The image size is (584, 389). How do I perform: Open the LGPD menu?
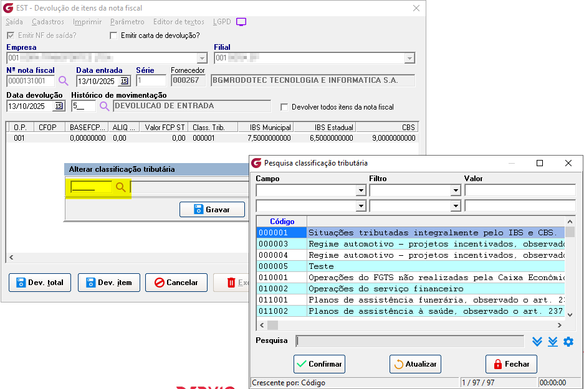pos(222,22)
